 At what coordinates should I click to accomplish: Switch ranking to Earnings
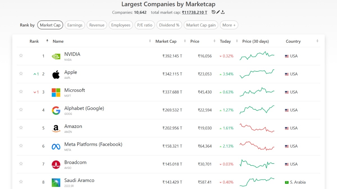pos(75,25)
